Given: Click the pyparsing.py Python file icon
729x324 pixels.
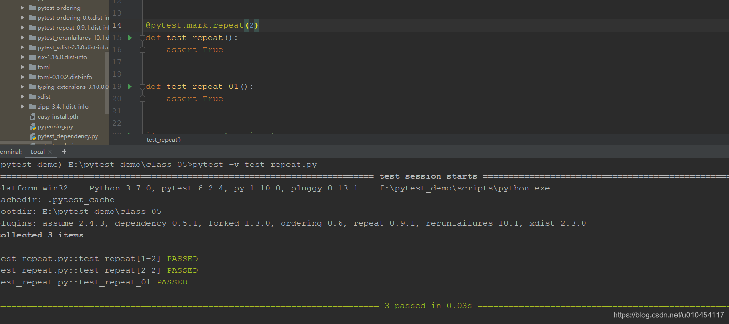Looking at the screenshot, I should 32,126.
